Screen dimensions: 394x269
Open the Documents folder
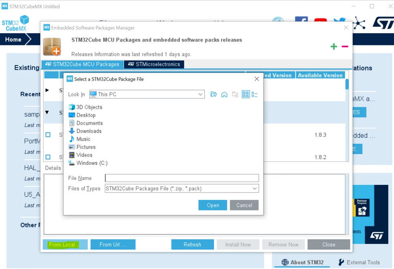(86, 123)
